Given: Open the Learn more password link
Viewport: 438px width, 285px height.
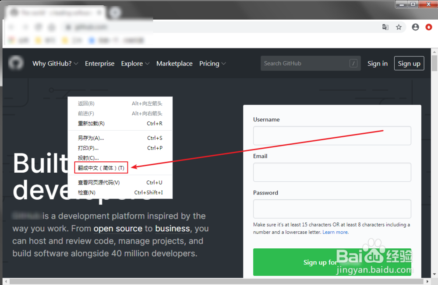Looking at the screenshot, I should coord(335,232).
